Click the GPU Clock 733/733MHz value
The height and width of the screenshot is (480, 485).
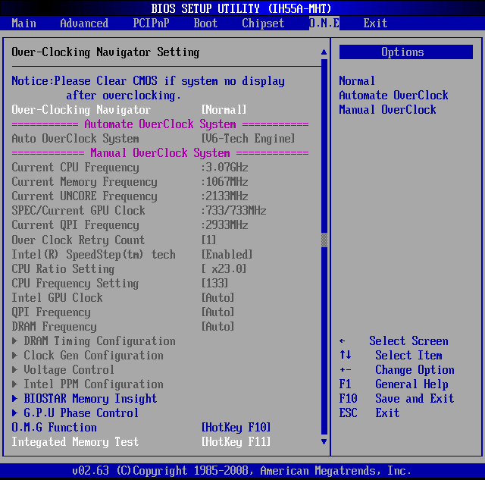point(233,211)
